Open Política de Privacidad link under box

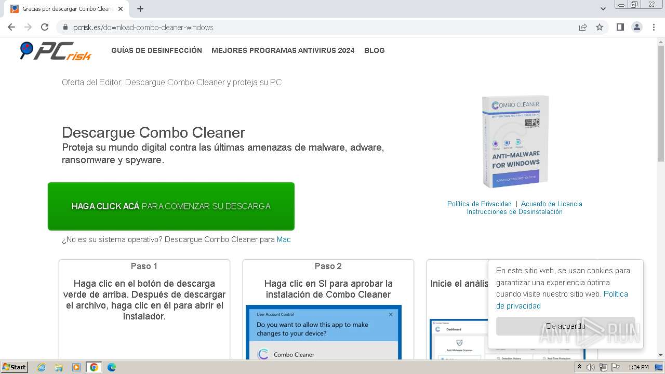point(479,204)
